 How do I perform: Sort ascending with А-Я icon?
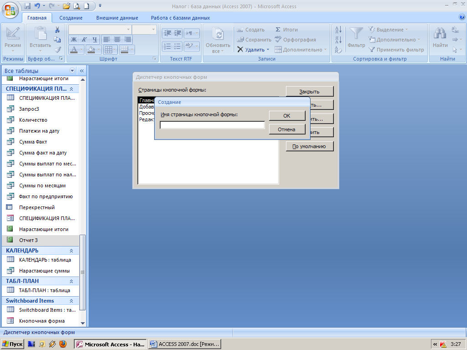click(x=338, y=30)
